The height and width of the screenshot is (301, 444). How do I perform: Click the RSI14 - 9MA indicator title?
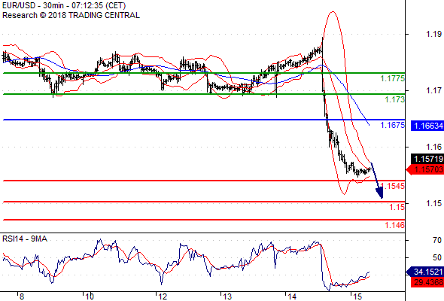(x=25, y=239)
